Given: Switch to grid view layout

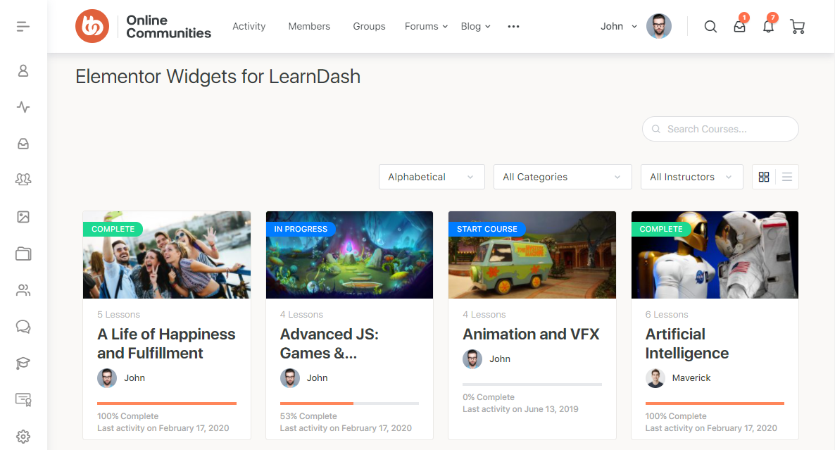Looking at the screenshot, I should (x=764, y=177).
